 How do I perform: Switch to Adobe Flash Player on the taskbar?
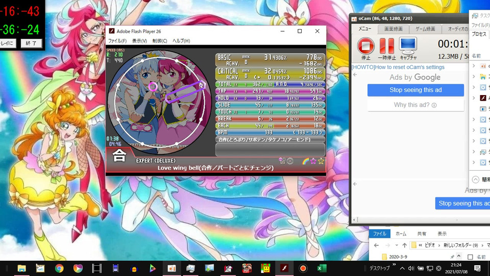284,268
